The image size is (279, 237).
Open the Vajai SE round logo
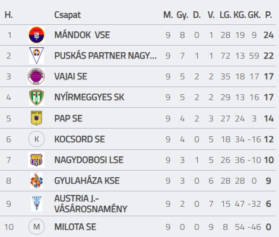pyautogui.click(x=36, y=76)
